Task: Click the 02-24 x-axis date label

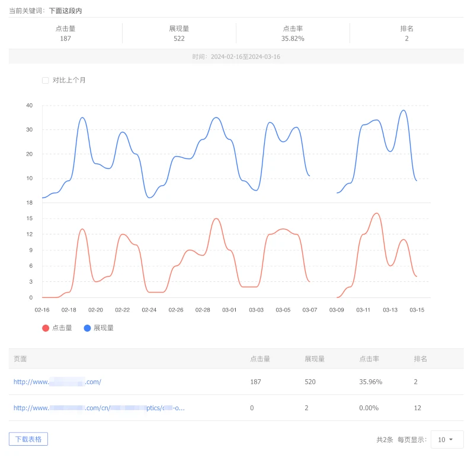Action: point(149,310)
